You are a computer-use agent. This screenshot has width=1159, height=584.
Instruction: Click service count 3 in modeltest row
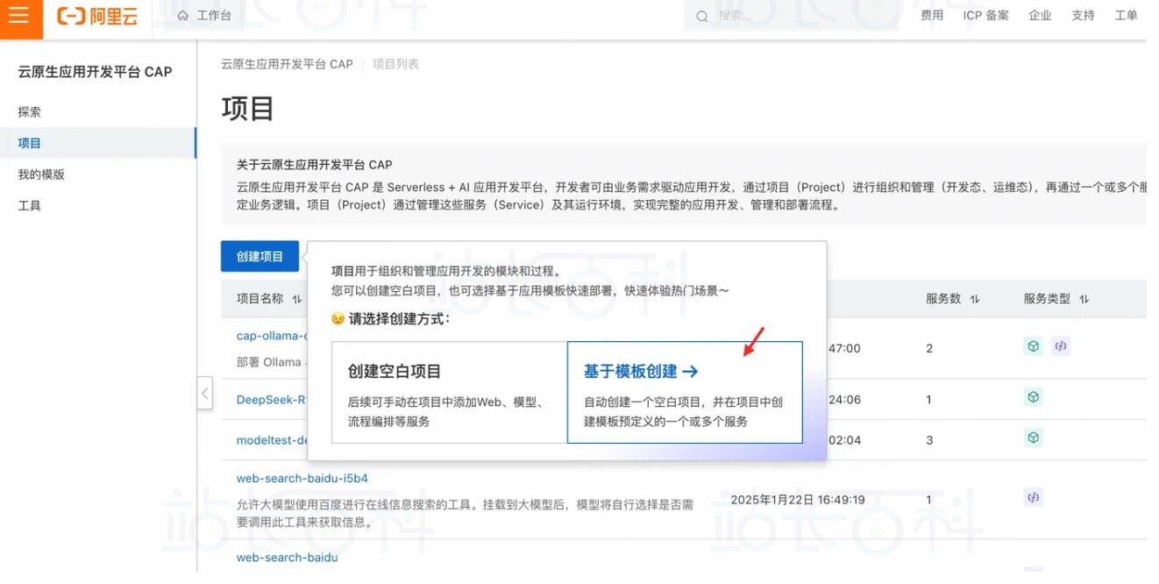[929, 440]
